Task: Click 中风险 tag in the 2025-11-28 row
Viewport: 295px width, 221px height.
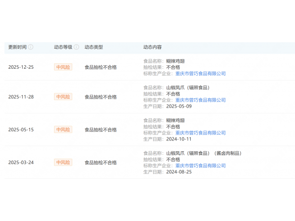Action: (63, 97)
